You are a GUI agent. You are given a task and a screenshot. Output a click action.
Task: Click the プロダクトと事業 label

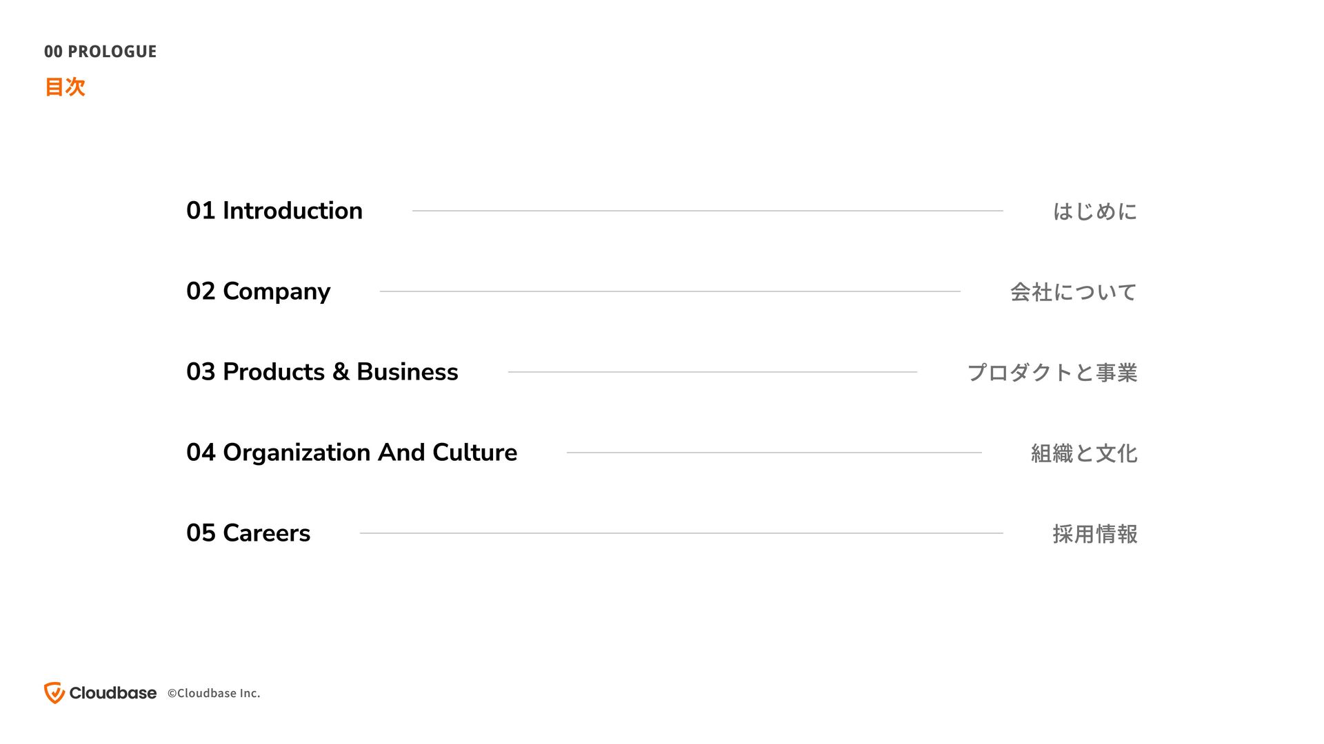point(1052,373)
